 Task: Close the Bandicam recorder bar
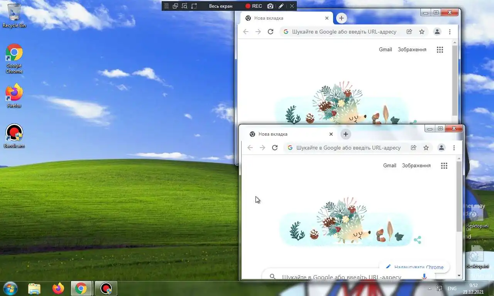292,6
